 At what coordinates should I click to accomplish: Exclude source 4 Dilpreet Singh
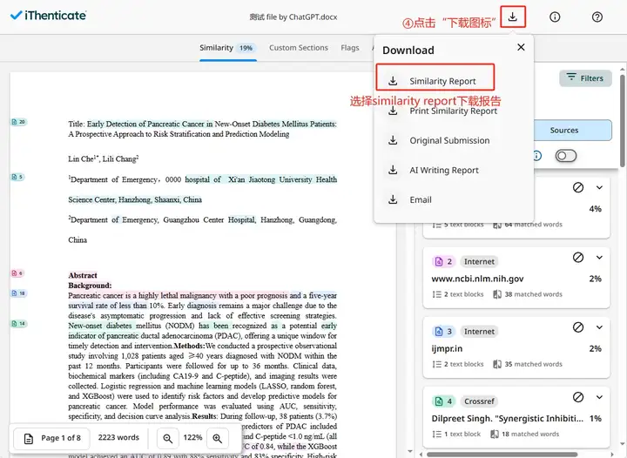tap(578, 397)
